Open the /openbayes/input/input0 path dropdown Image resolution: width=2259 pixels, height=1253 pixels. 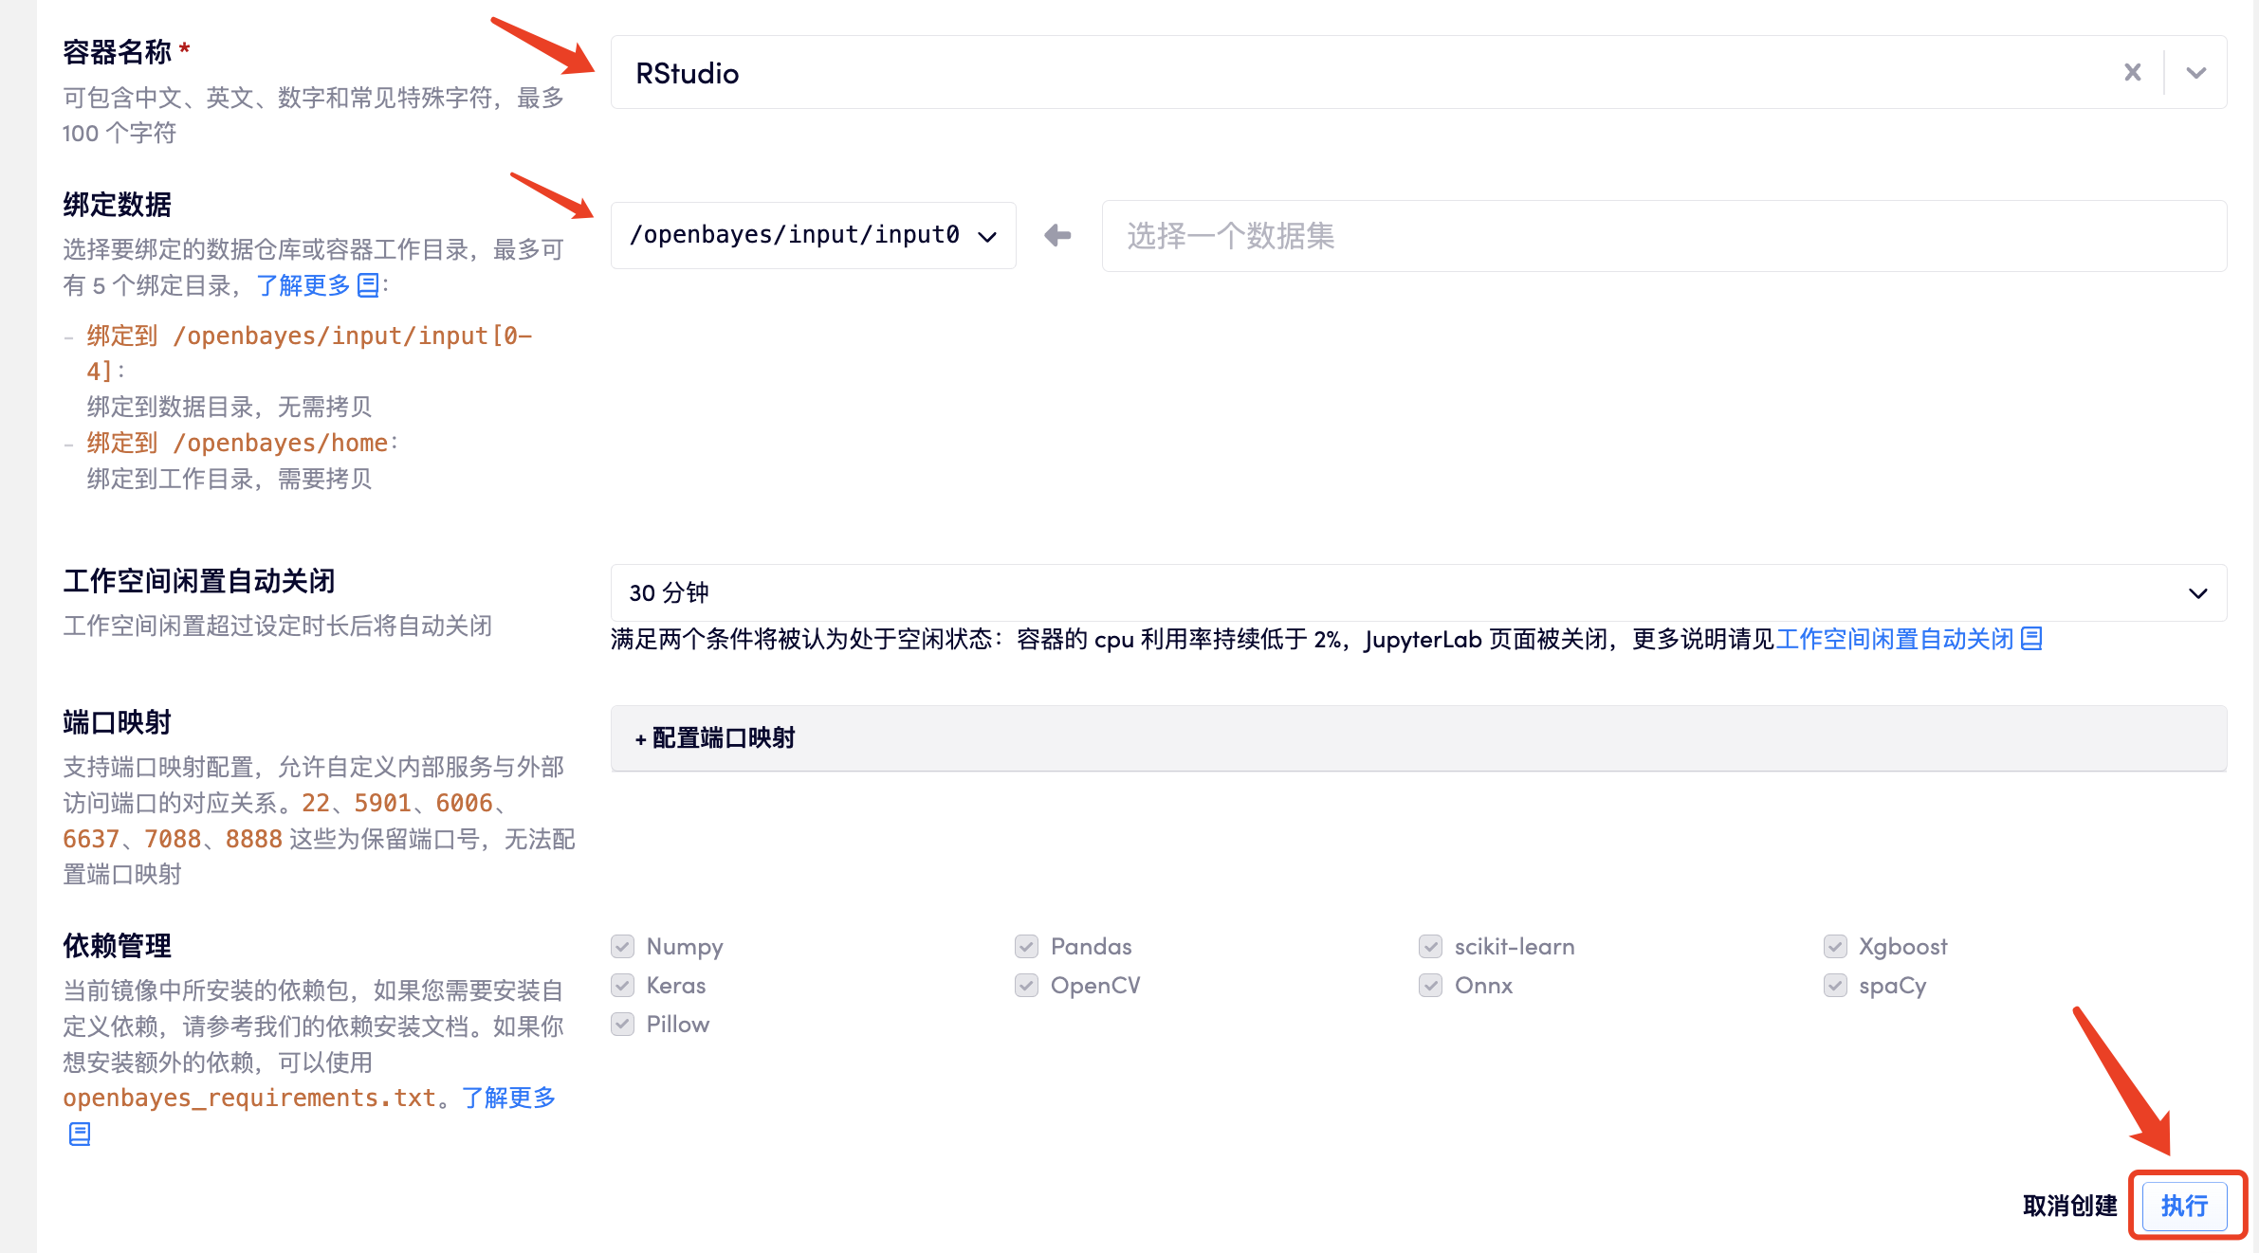[813, 235]
